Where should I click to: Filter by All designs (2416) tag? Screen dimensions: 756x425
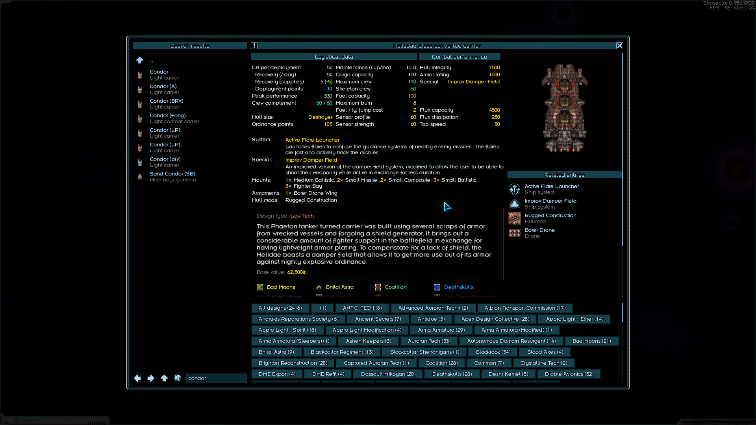pos(280,308)
